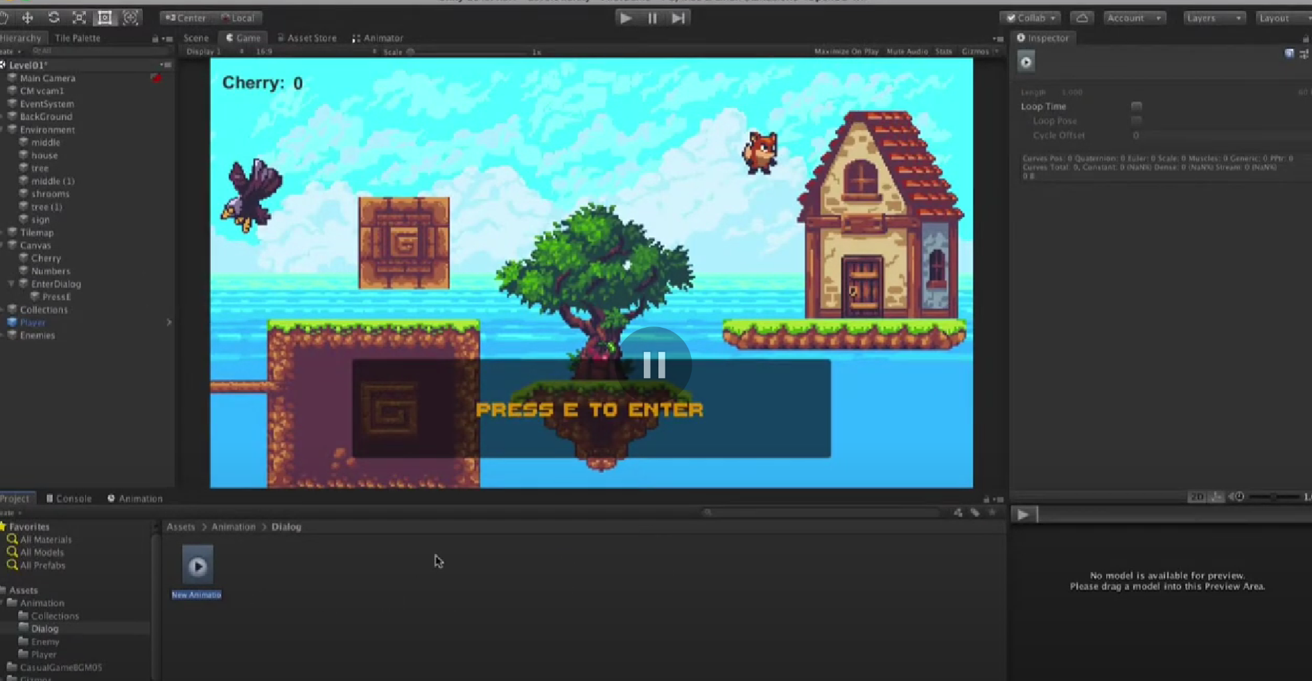This screenshot has height=681, width=1312.
Task: Open the Game view panel options menu
Action: pos(998,39)
